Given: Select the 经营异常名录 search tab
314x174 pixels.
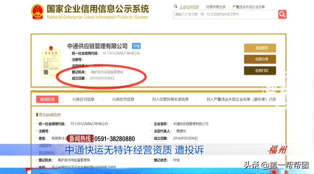Looking at the screenshot, I should (x=216, y=7).
